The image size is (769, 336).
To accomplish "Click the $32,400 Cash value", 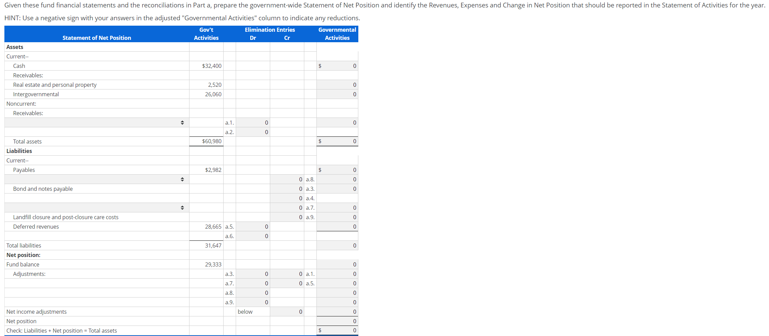I will tap(212, 66).
